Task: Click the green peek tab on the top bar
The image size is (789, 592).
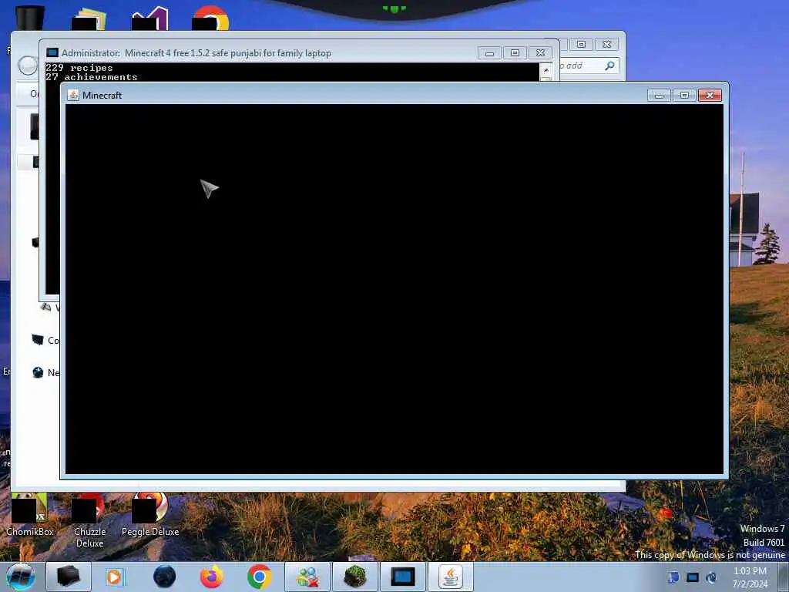Action: [394, 8]
